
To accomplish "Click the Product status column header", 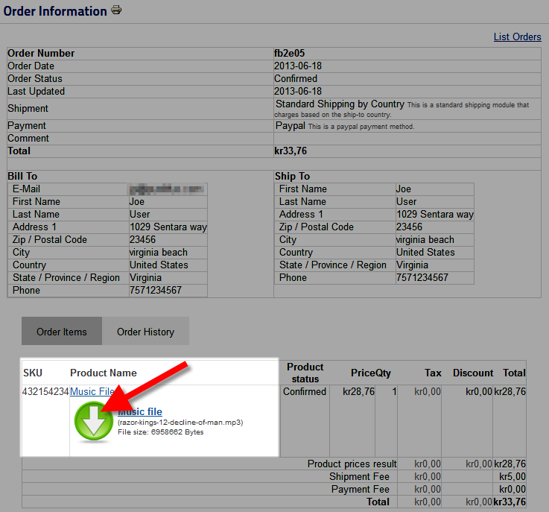I will 305,373.
